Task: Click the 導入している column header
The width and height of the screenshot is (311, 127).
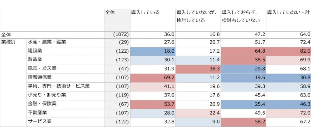Action: (x=146, y=13)
